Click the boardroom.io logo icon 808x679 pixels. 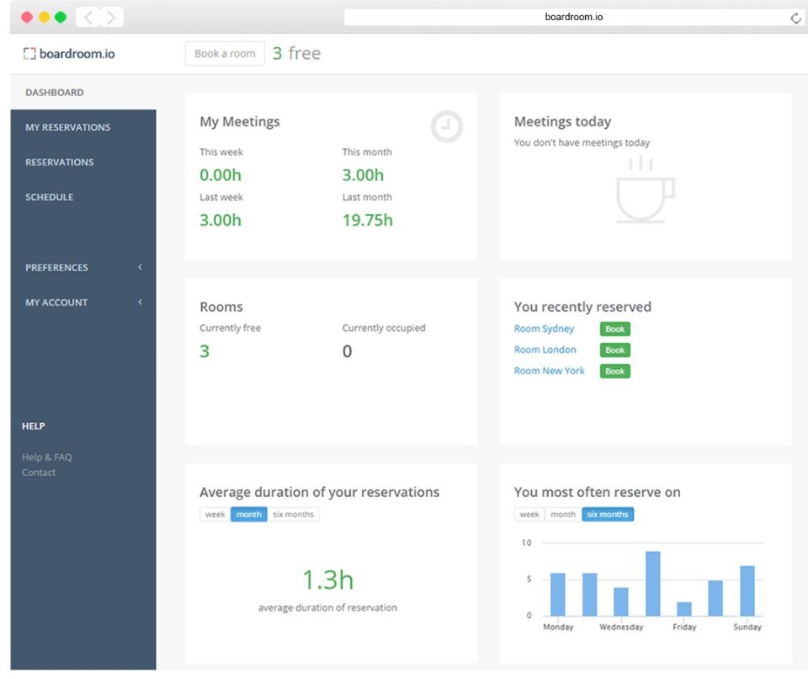pyautogui.click(x=29, y=54)
